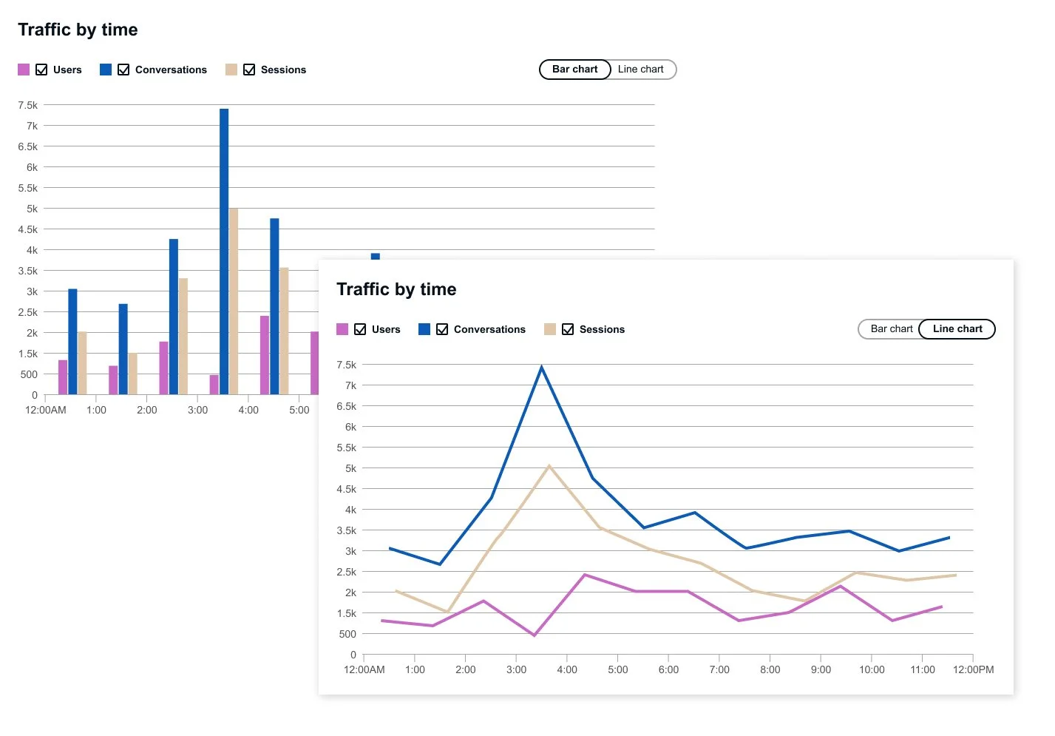Screen dimensions: 1055x736
Task: Click the blue line peak in line chart
Action: (542, 368)
